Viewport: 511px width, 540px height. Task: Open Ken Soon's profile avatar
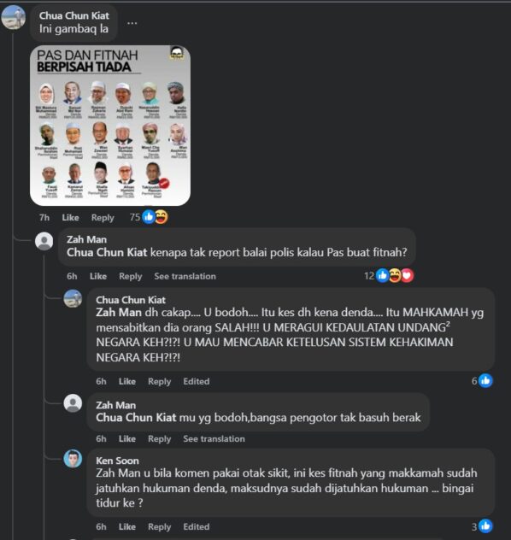73,459
